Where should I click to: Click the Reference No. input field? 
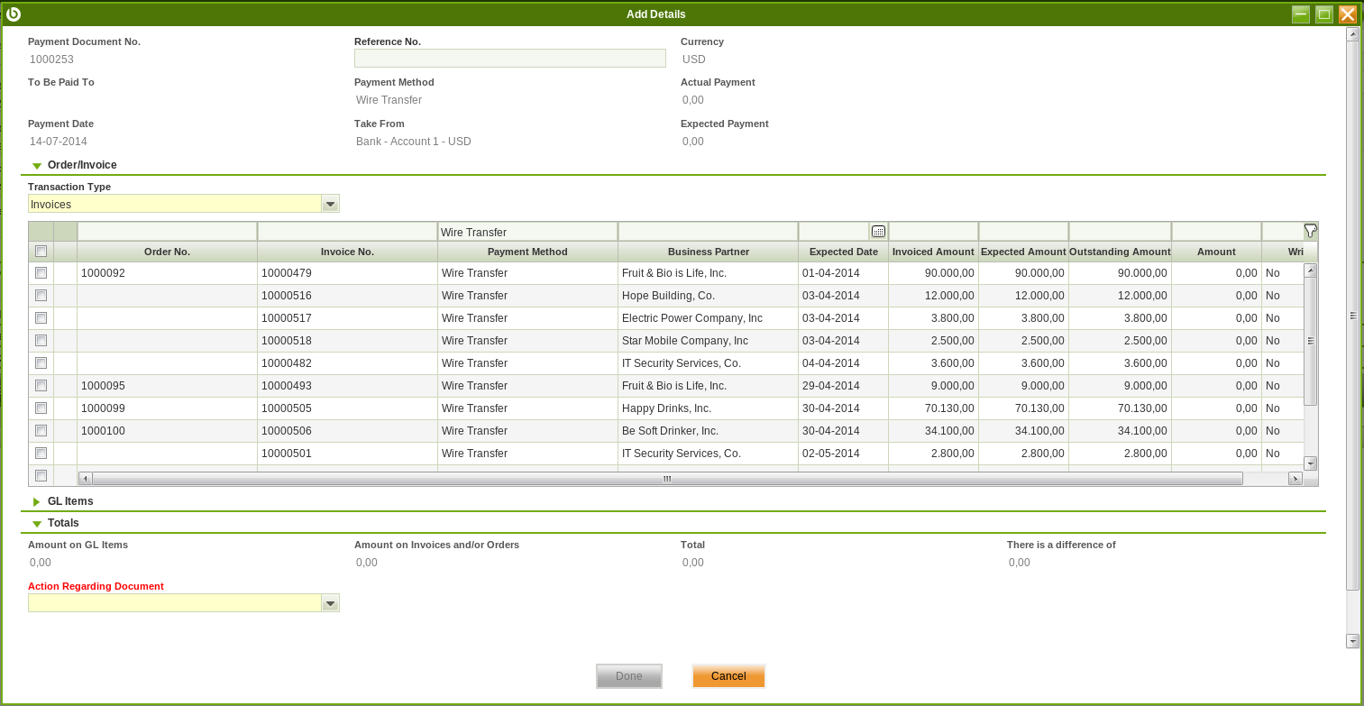coord(509,59)
